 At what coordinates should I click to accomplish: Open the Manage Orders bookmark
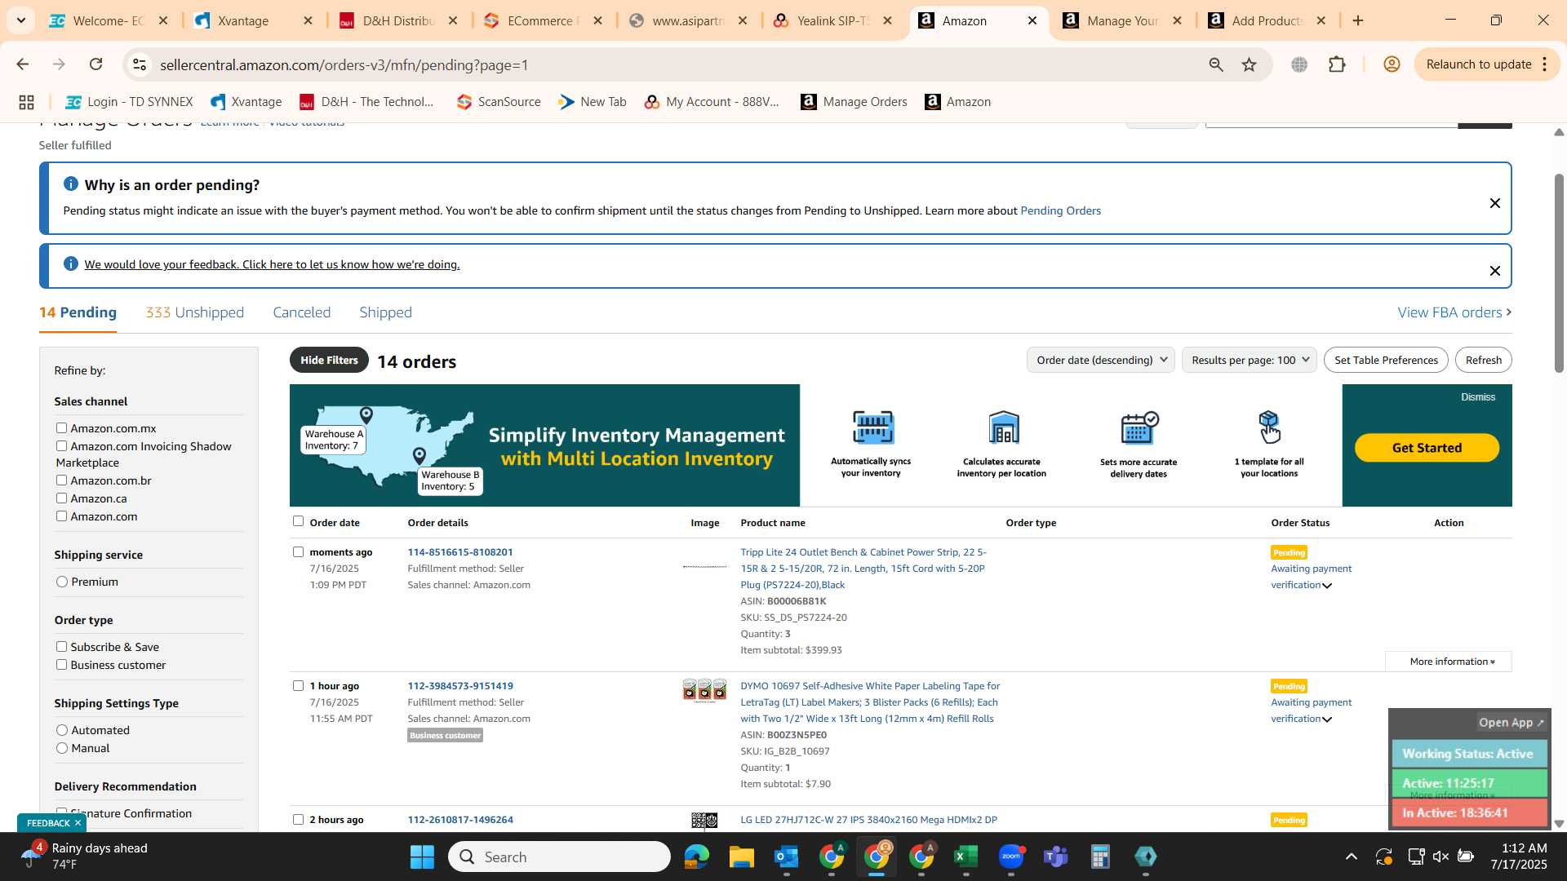854,102
